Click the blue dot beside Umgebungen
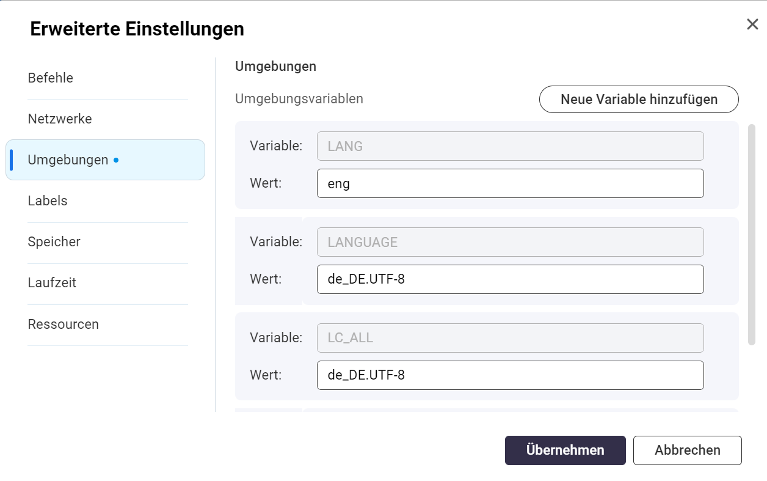 point(116,161)
